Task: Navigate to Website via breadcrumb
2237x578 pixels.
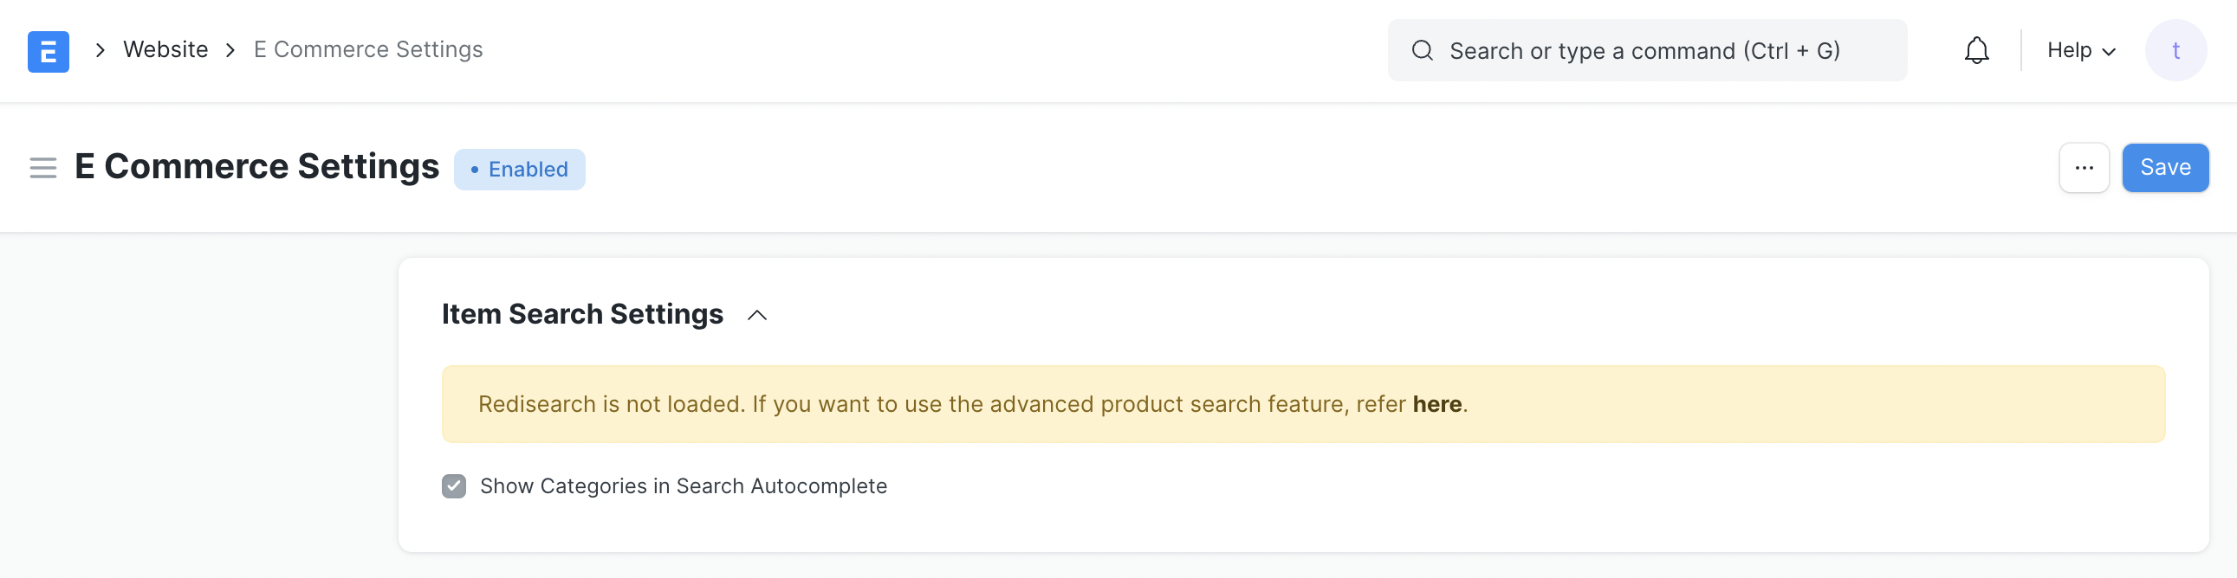Action: pos(165,49)
